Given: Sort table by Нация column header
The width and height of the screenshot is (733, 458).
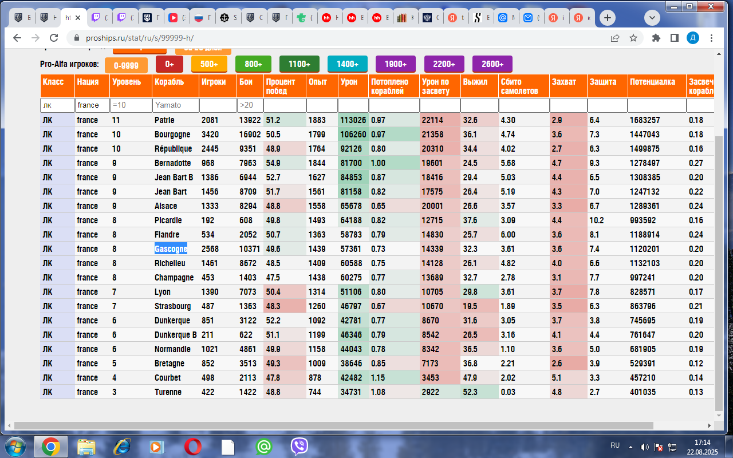Looking at the screenshot, I should [92, 86].
